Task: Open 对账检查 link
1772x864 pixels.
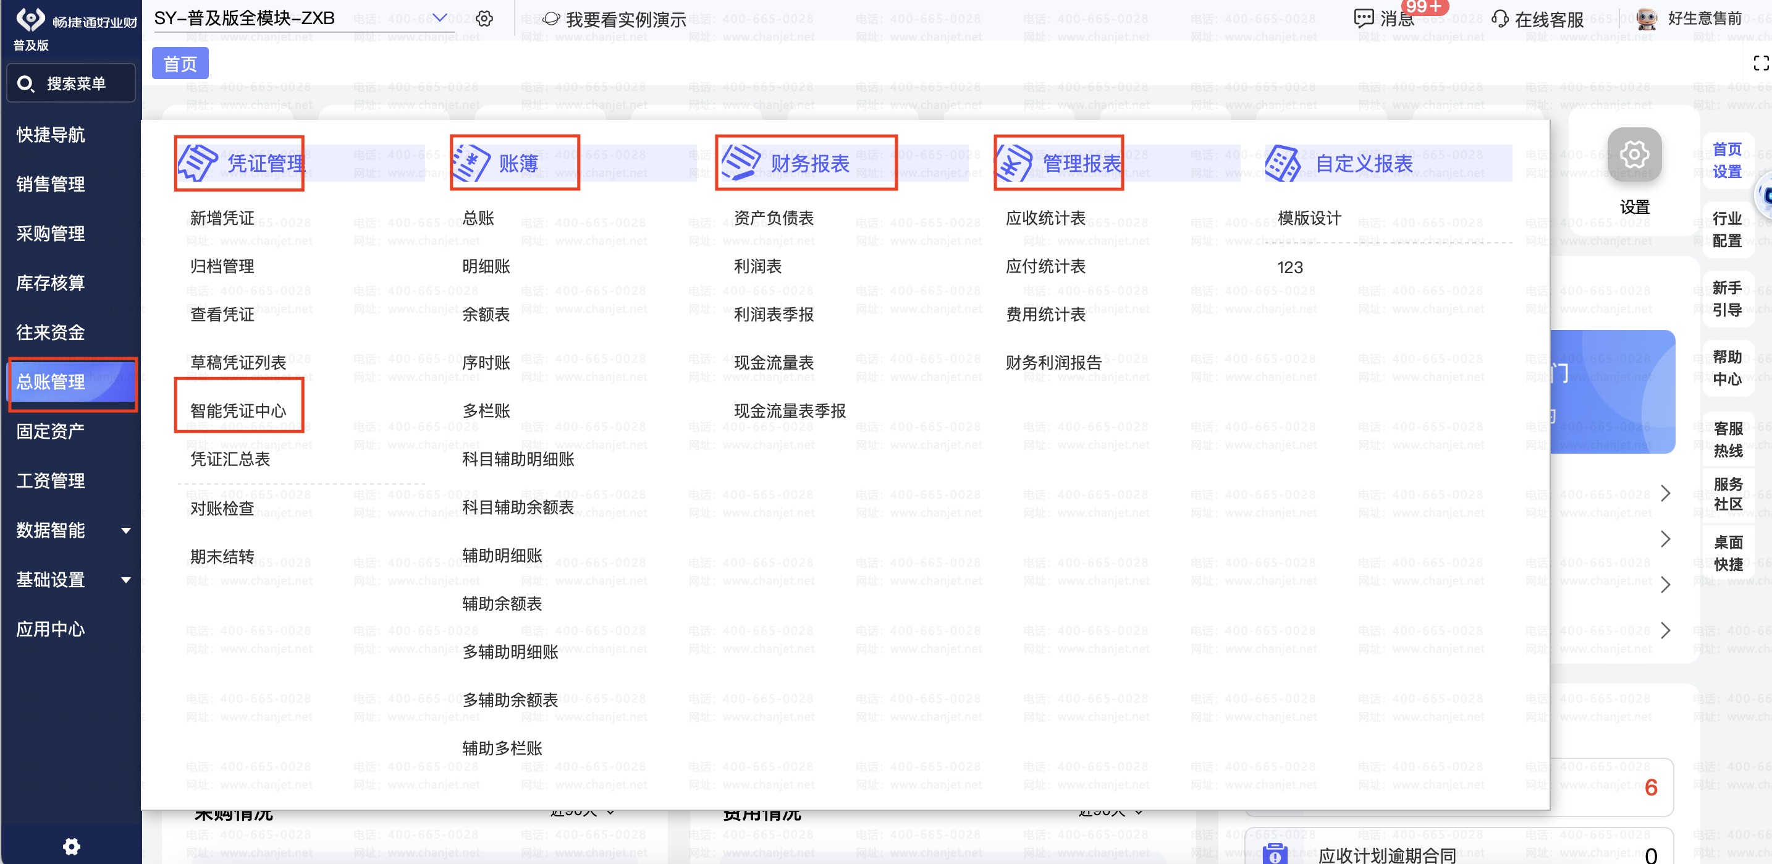Action: (222, 509)
